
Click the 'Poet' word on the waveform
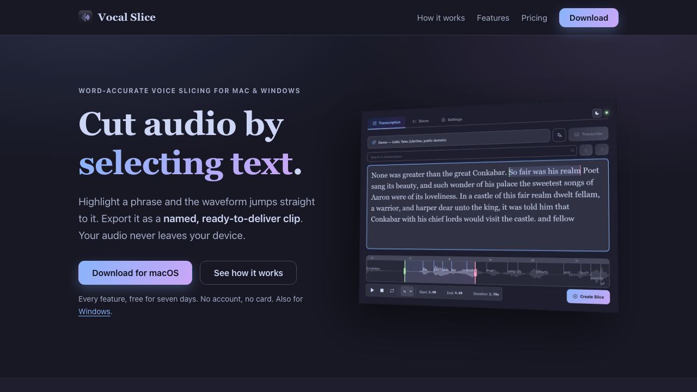[490, 271]
